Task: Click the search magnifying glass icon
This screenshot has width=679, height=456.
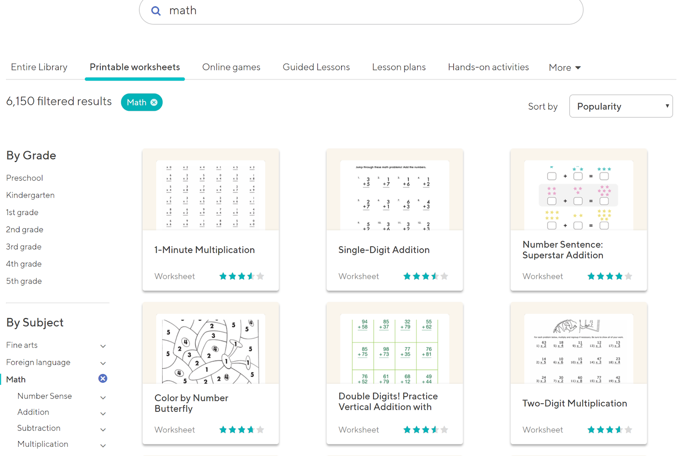Action: [x=156, y=11]
